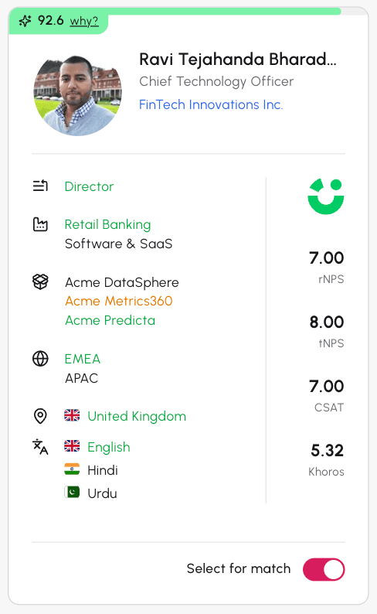Open the FinTech Innovations Inc. company link
Image resolution: width=377 pixels, height=614 pixels.
click(211, 104)
